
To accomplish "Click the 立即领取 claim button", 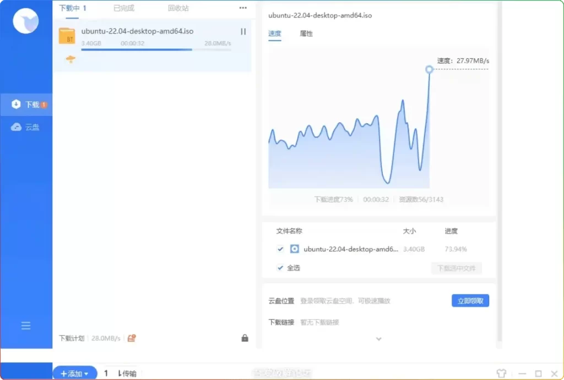I will click(x=469, y=300).
